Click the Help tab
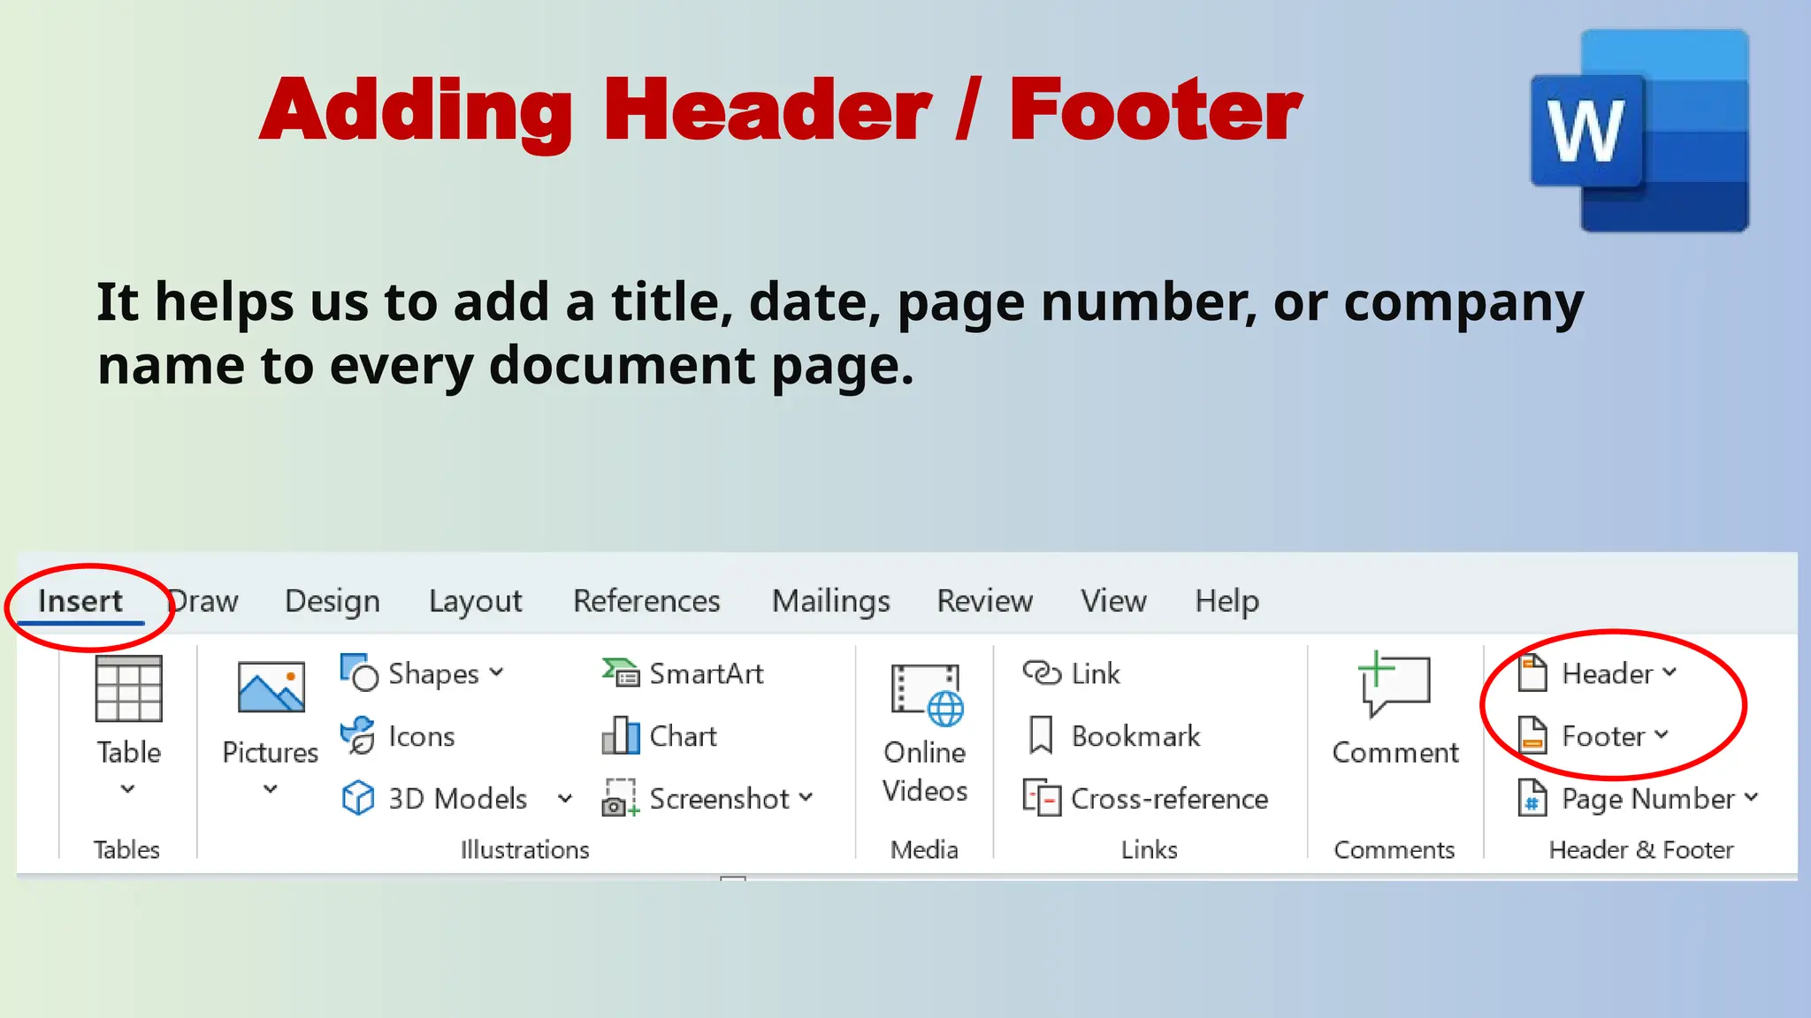 pos(1227,601)
